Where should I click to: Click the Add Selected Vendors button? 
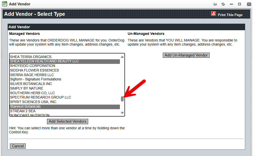click(68, 121)
